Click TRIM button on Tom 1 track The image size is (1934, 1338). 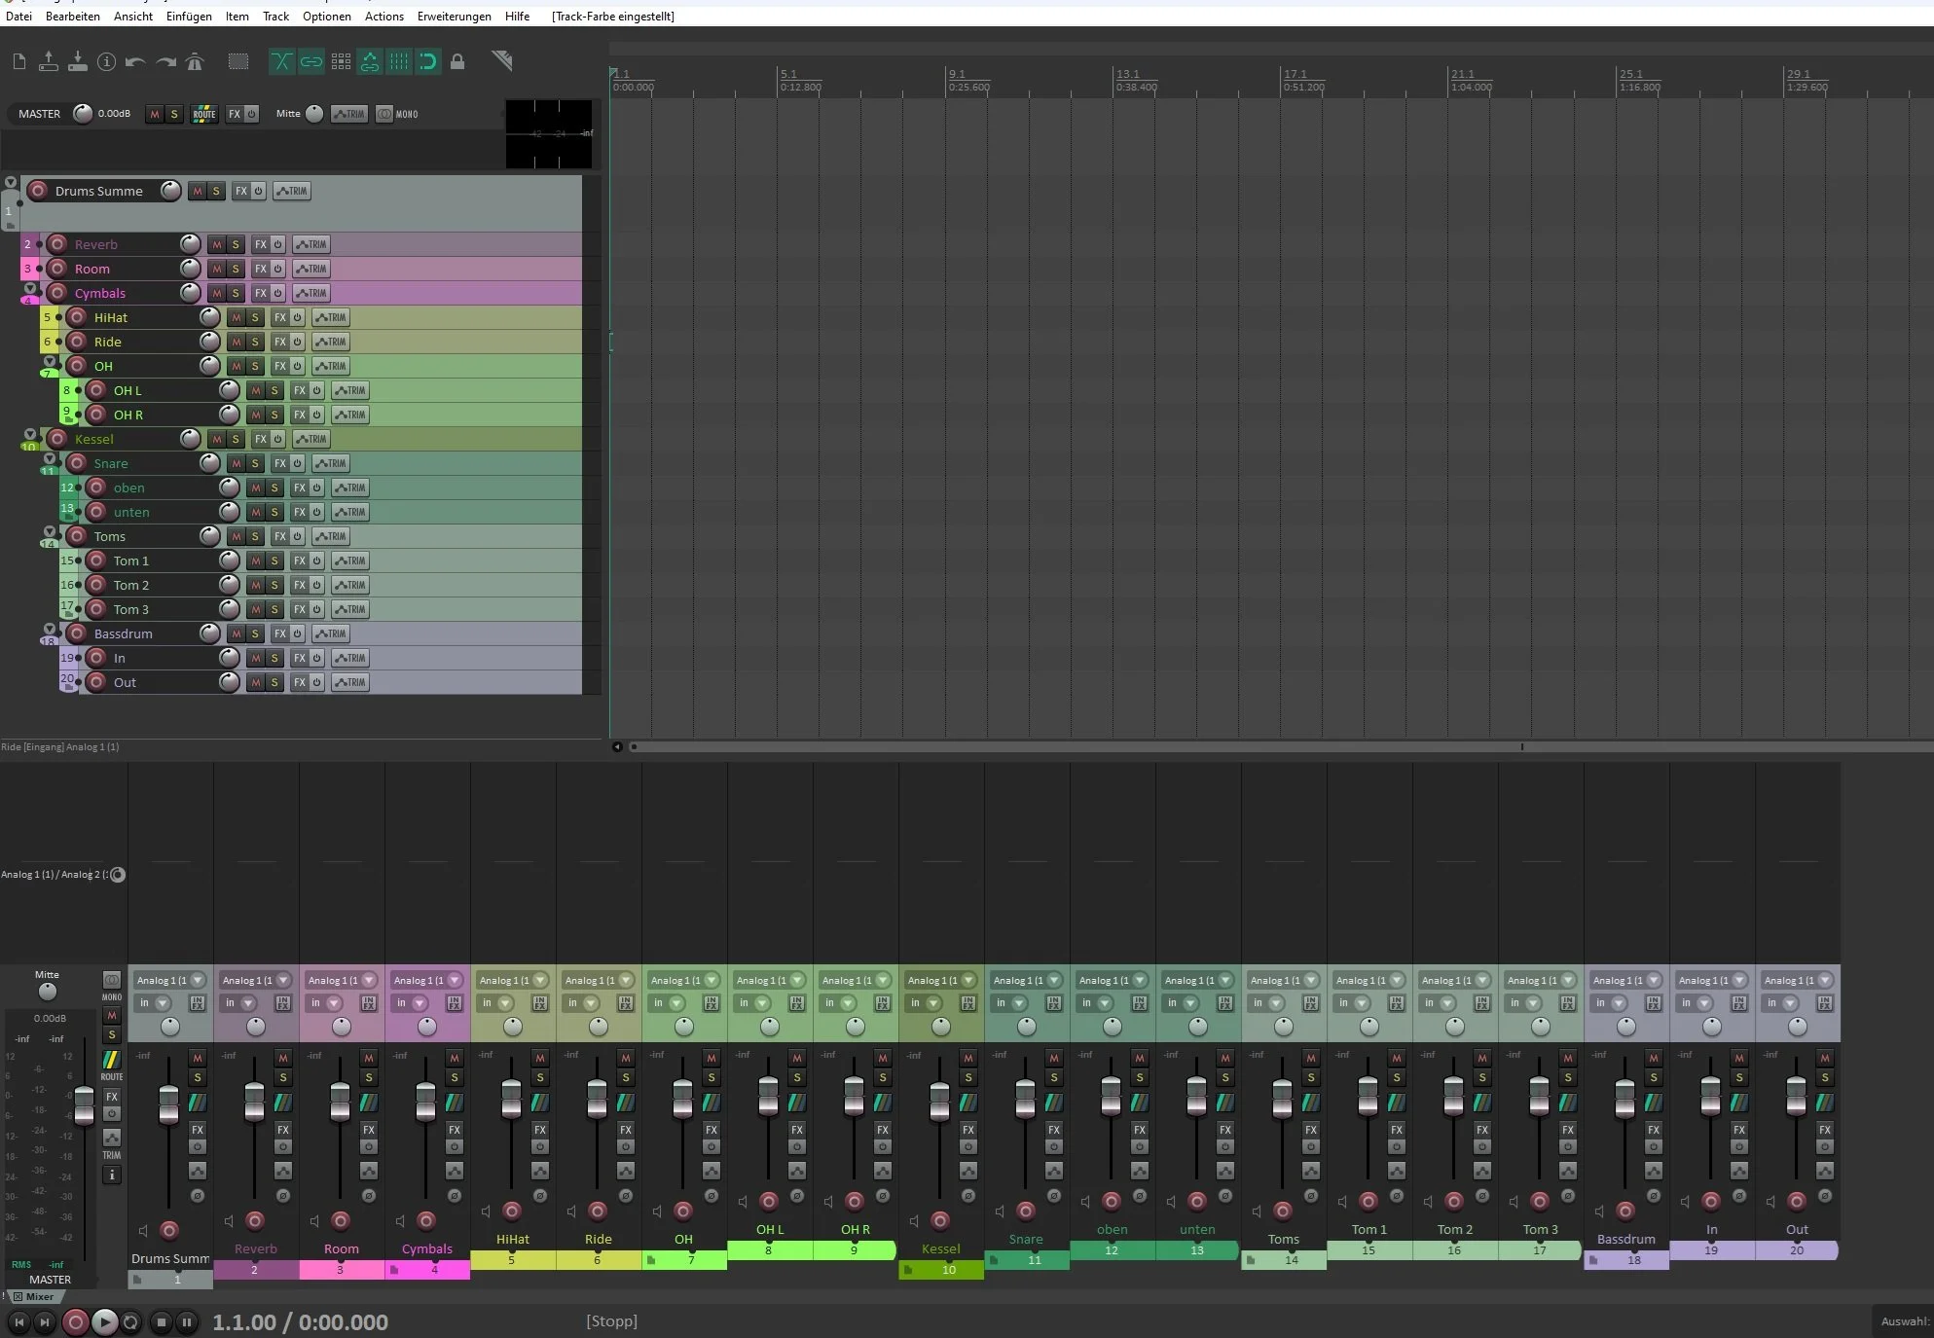350,561
